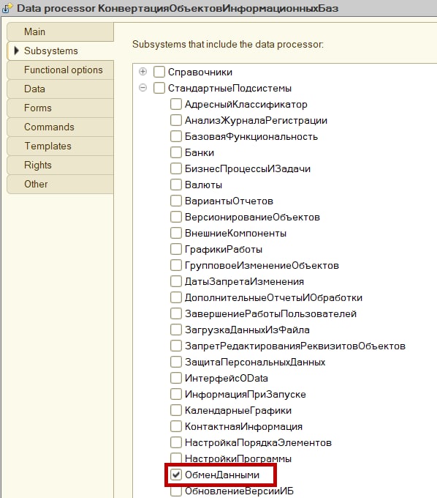Open the Main tab
The height and width of the screenshot is (498, 437).
(x=60, y=31)
